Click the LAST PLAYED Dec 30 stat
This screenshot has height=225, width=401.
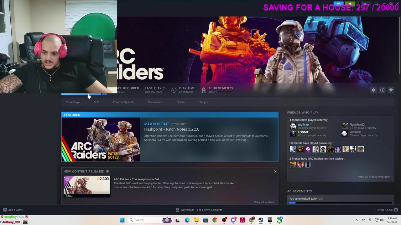coord(155,90)
